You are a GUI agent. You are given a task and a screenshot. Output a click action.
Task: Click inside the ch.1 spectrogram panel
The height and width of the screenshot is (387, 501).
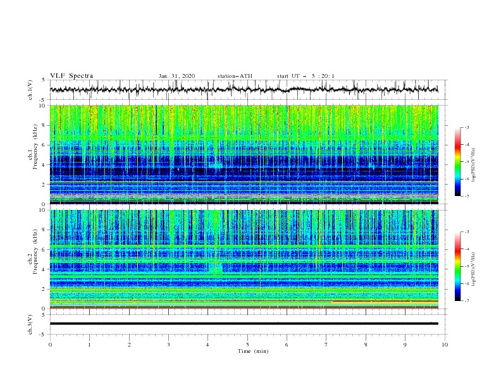[244, 154]
